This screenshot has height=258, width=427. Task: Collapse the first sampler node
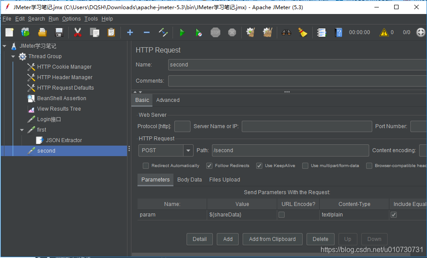click(22, 130)
